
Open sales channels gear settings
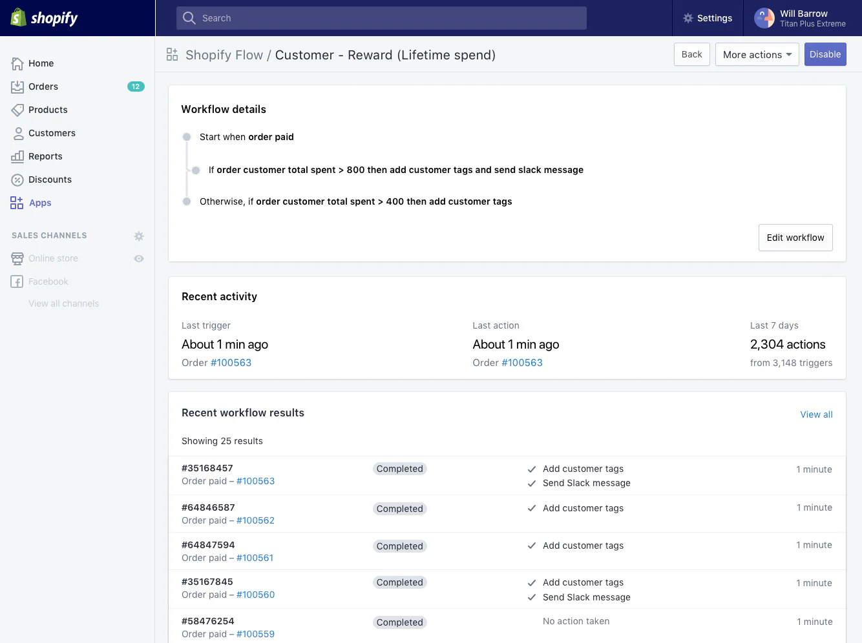[139, 236]
